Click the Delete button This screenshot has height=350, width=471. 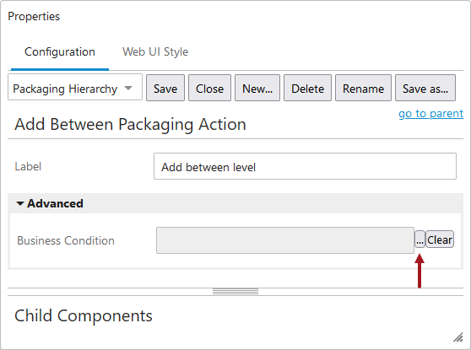[307, 88]
